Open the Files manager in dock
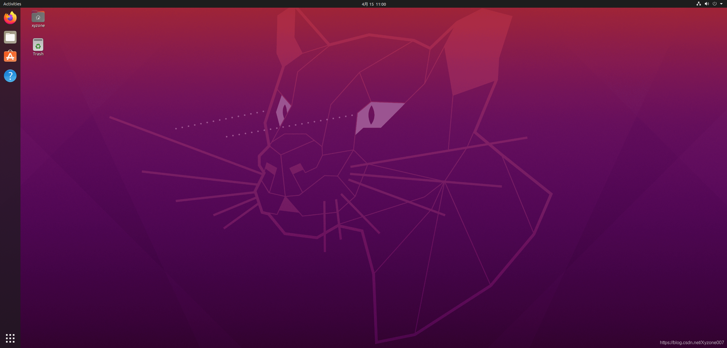727x348 pixels. tap(10, 37)
